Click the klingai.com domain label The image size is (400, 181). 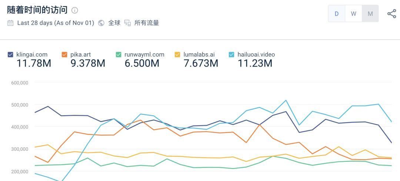pyautogui.click(x=32, y=55)
